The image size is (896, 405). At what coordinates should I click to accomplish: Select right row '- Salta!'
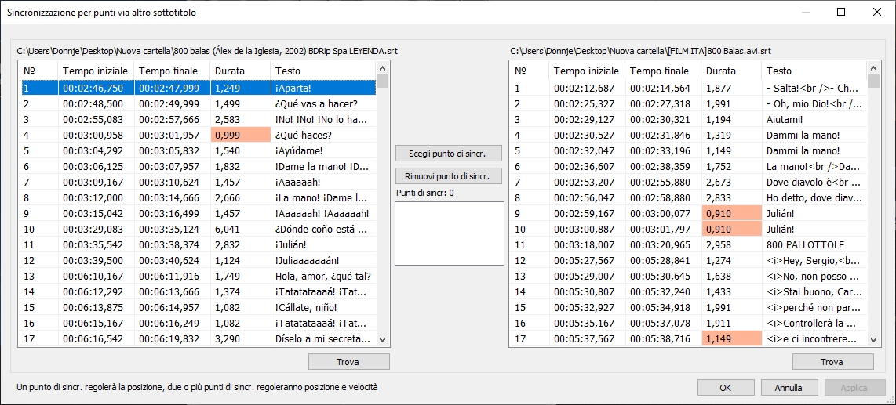689,89
